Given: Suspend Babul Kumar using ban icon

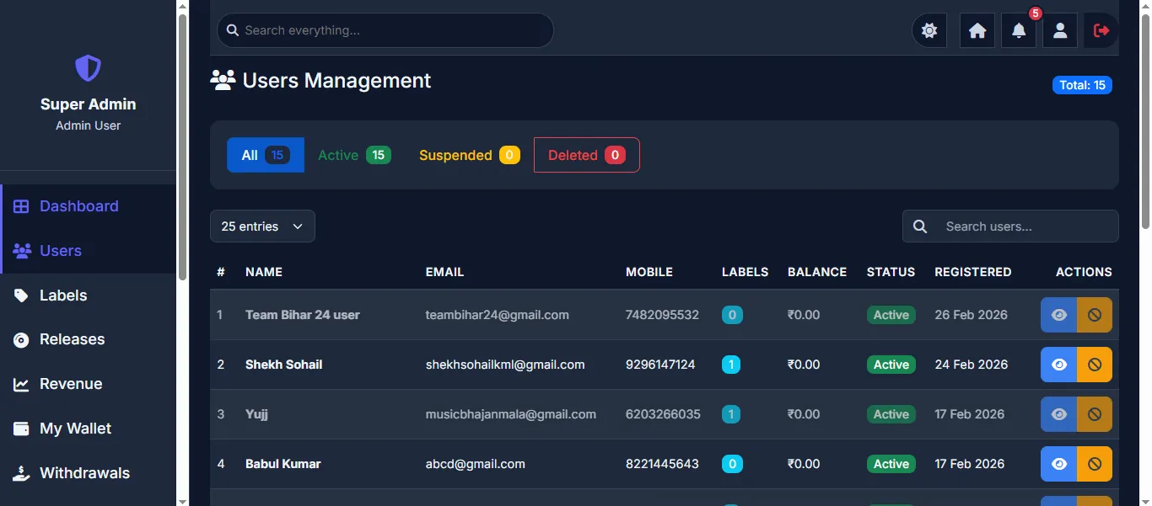Looking at the screenshot, I should [x=1095, y=464].
